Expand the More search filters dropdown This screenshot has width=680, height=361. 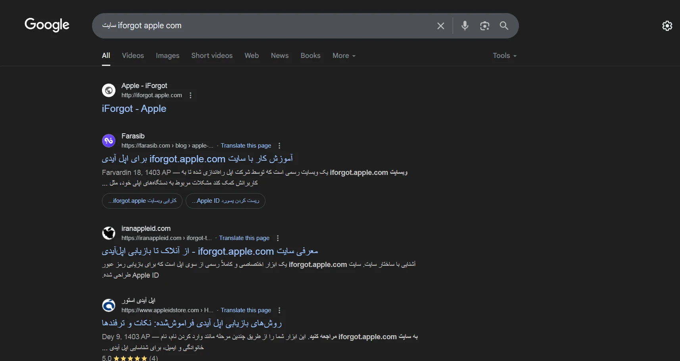click(344, 56)
